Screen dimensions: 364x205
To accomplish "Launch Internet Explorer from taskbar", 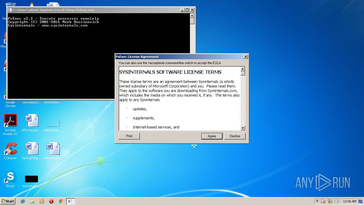I will [23, 201].
